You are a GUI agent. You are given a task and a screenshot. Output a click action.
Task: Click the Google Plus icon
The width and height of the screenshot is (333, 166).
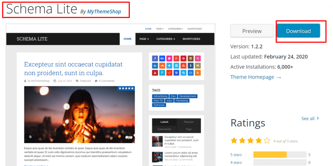point(176,59)
